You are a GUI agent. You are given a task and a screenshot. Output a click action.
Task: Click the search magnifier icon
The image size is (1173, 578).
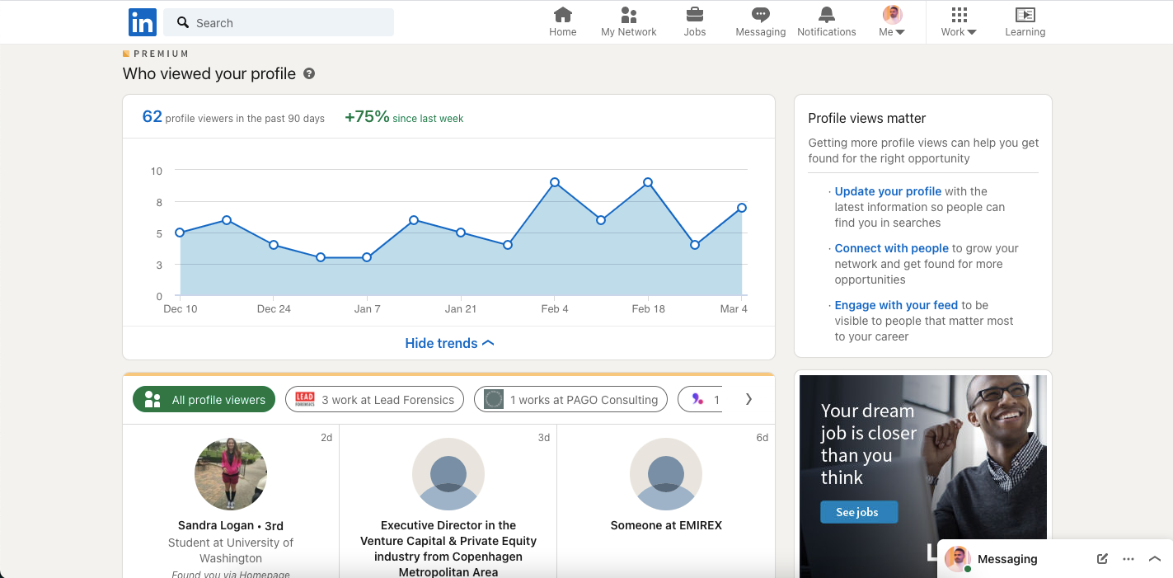(x=183, y=22)
